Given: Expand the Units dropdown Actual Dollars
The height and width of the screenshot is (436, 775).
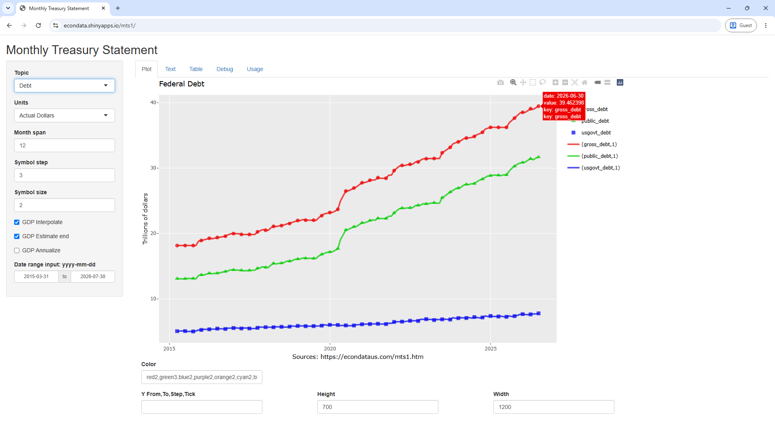Looking at the screenshot, I should (65, 115).
